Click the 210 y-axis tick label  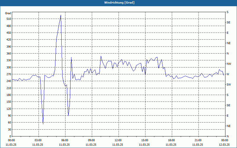(9, 88)
